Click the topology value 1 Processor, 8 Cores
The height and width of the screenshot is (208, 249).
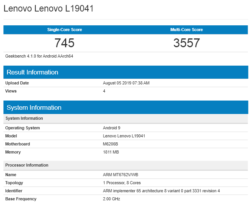click(122, 183)
